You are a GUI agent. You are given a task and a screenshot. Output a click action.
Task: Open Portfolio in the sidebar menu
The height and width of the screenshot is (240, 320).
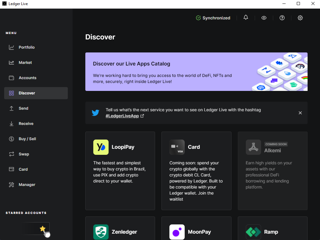click(27, 47)
